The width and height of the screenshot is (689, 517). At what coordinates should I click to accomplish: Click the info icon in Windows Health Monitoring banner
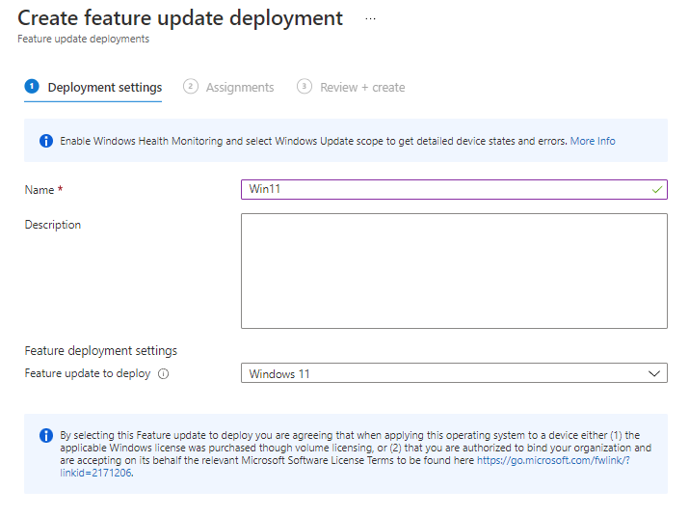pos(45,141)
